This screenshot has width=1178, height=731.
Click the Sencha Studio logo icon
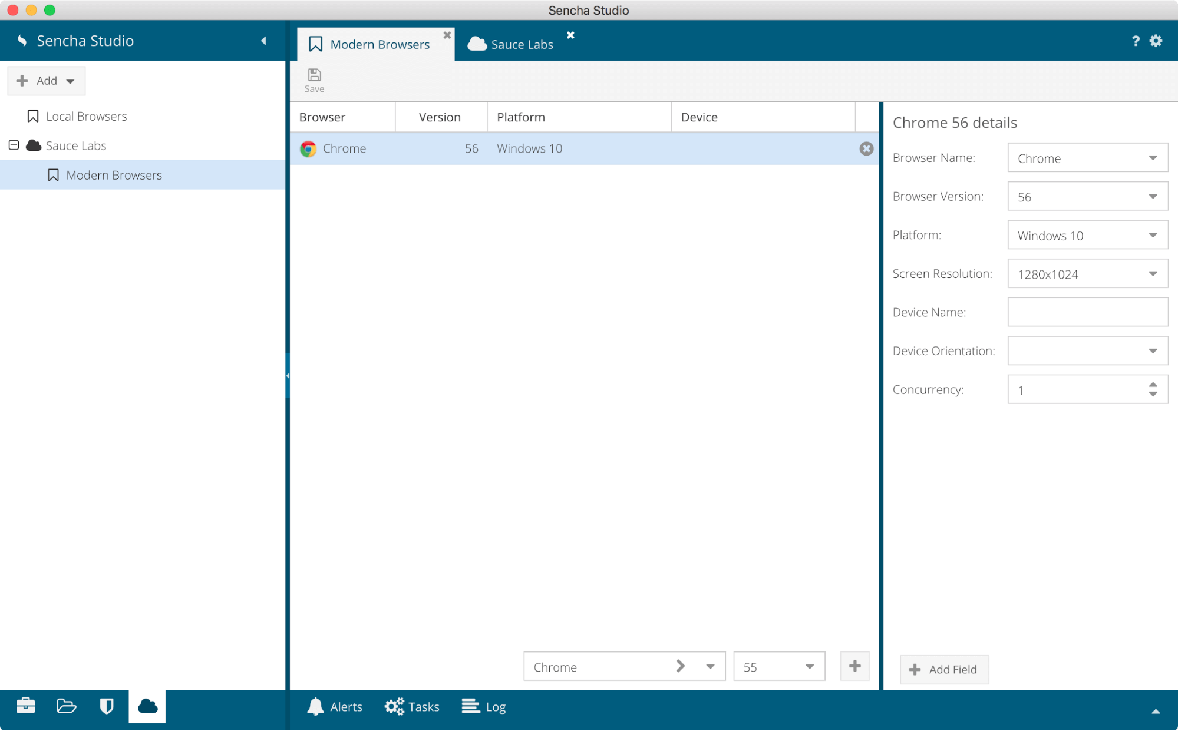click(22, 41)
